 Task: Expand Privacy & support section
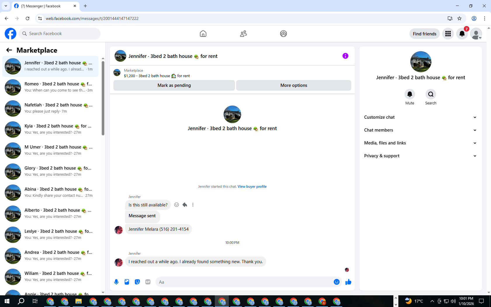tap(421, 156)
